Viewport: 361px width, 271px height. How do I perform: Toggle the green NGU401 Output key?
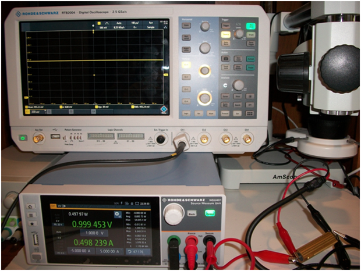[210, 213]
